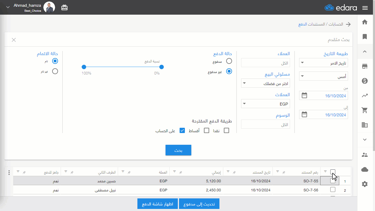Click تحديث إلى مدفوع button
The height and width of the screenshot is (211, 375).
pyautogui.click(x=199, y=204)
